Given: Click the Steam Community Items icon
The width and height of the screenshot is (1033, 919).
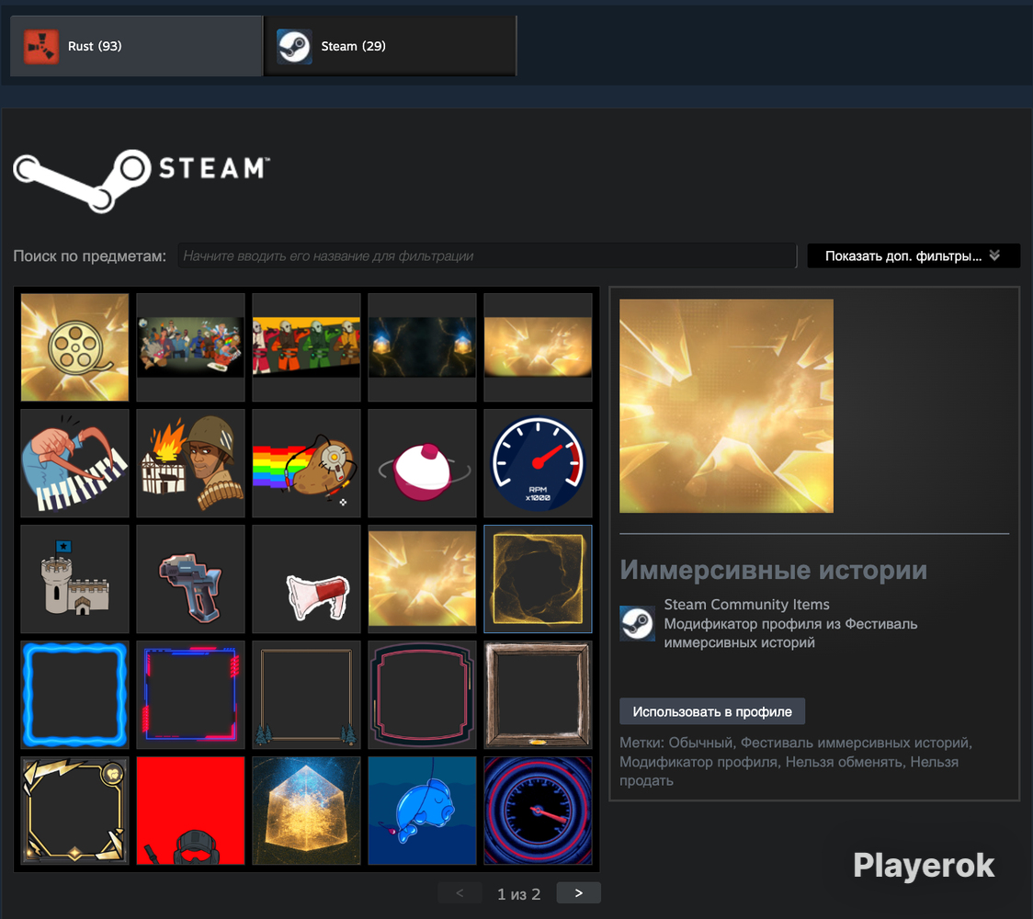Looking at the screenshot, I should click(637, 623).
